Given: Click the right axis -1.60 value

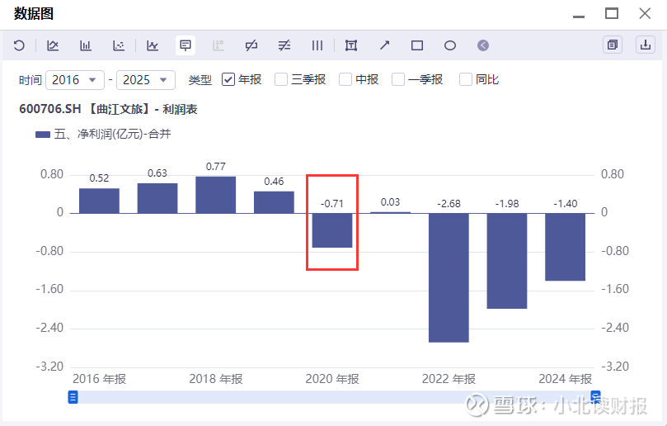Looking at the screenshot, I should point(615,289).
